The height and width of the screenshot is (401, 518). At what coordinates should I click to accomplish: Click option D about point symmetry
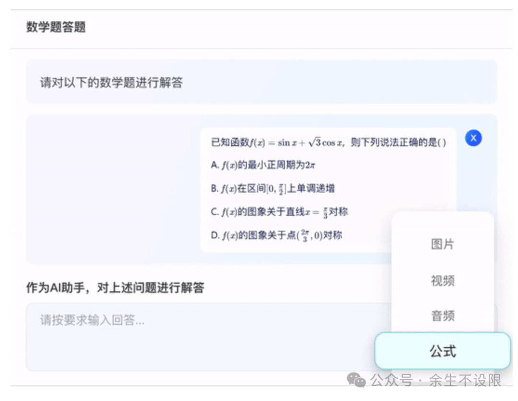pyautogui.click(x=276, y=235)
